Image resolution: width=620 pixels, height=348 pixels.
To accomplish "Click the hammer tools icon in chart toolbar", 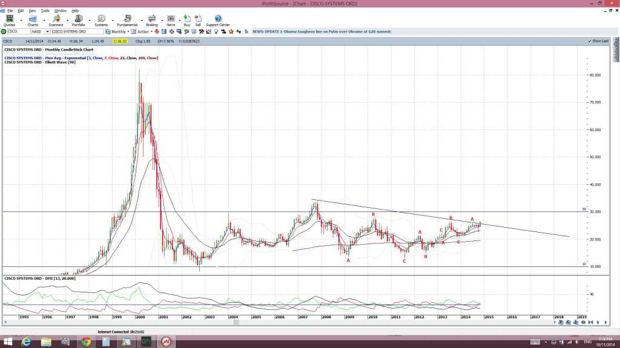I will pos(201,31).
